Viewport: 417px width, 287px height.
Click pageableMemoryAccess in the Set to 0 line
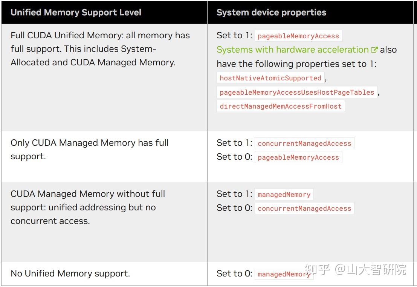pos(298,157)
